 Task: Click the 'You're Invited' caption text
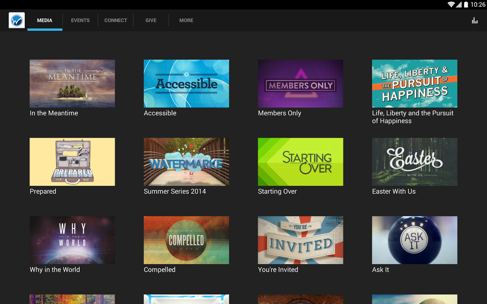278,270
